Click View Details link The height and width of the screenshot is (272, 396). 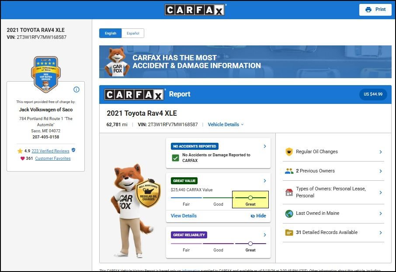pyautogui.click(x=184, y=216)
